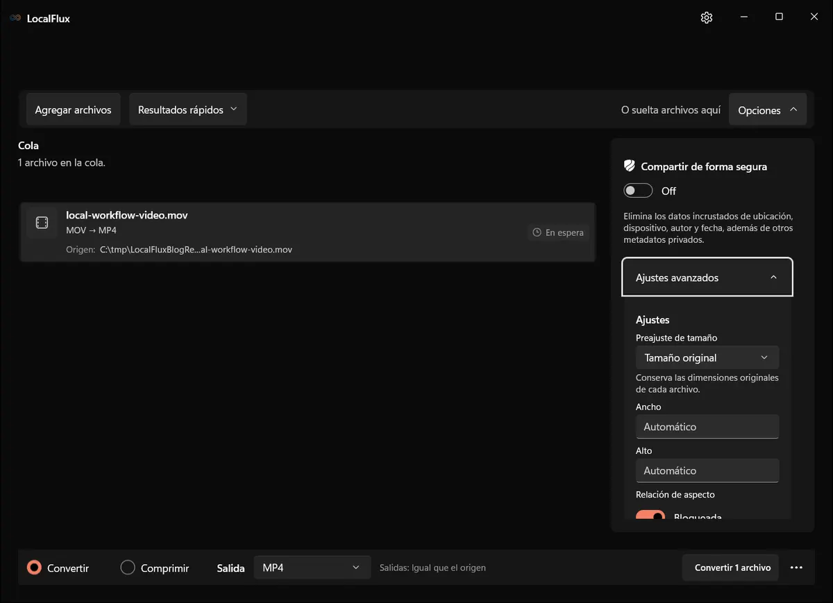Click the MOV → MP4 conversion text
Image resolution: width=833 pixels, height=603 pixels.
coord(92,230)
